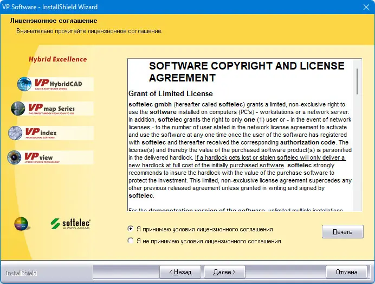
Task: Click the VP view eye icon
Action: pyautogui.click(x=14, y=157)
